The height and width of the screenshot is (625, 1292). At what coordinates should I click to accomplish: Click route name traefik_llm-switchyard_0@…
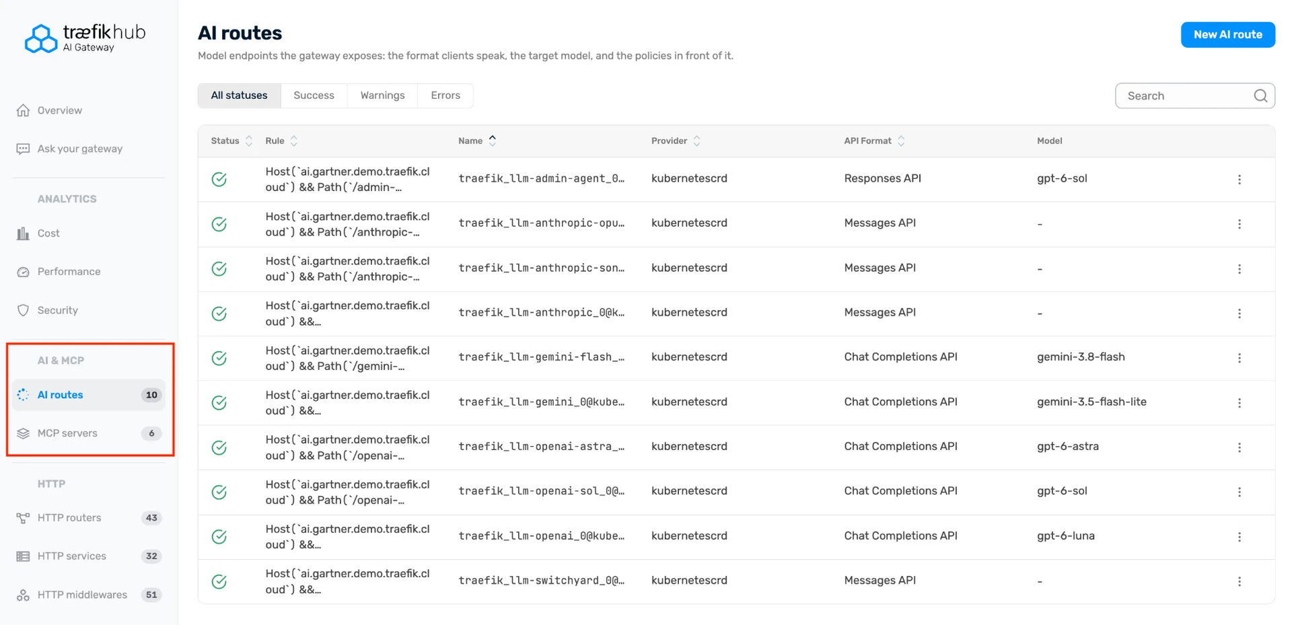point(541,580)
